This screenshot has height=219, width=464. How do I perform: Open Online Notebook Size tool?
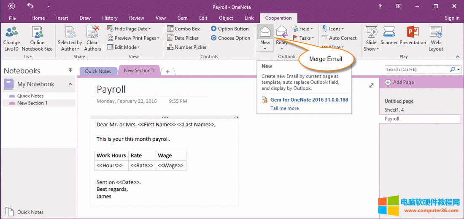[x=37, y=33]
